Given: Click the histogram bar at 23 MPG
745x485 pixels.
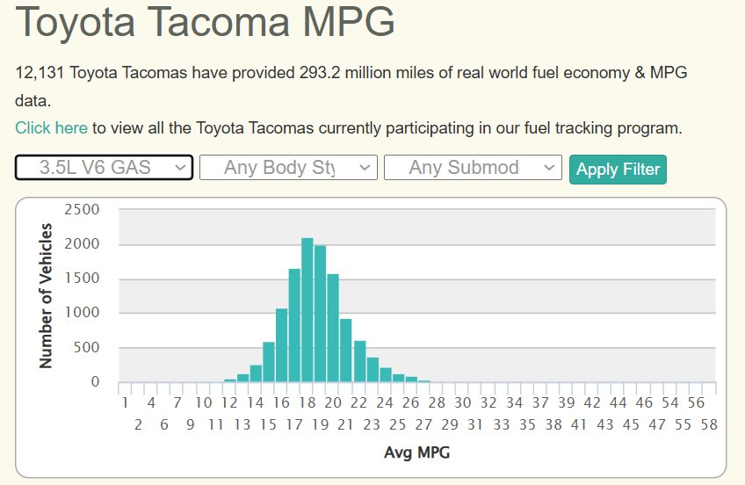Looking at the screenshot, I should coord(373,370).
